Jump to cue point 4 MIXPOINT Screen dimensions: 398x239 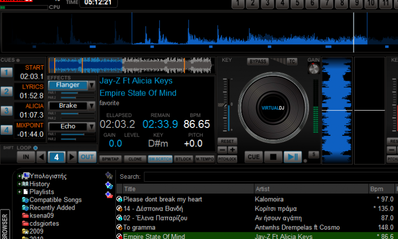click(6, 130)
